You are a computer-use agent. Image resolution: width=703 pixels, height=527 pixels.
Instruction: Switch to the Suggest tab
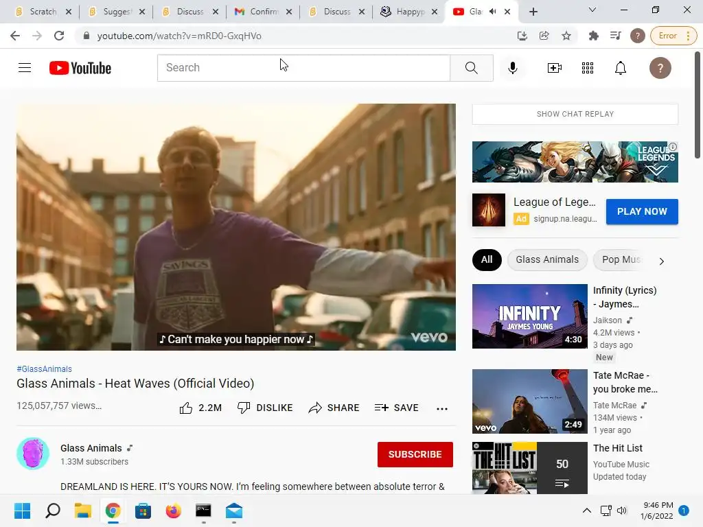117,12
